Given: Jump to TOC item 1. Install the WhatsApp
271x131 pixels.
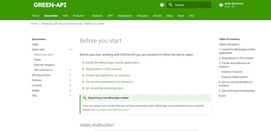Looking at the screenshot, I should 237,51.
